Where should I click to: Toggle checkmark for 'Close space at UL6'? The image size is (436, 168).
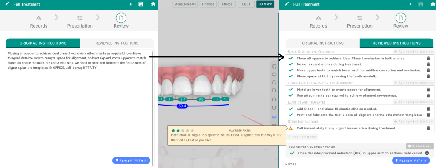pos(290,76)
